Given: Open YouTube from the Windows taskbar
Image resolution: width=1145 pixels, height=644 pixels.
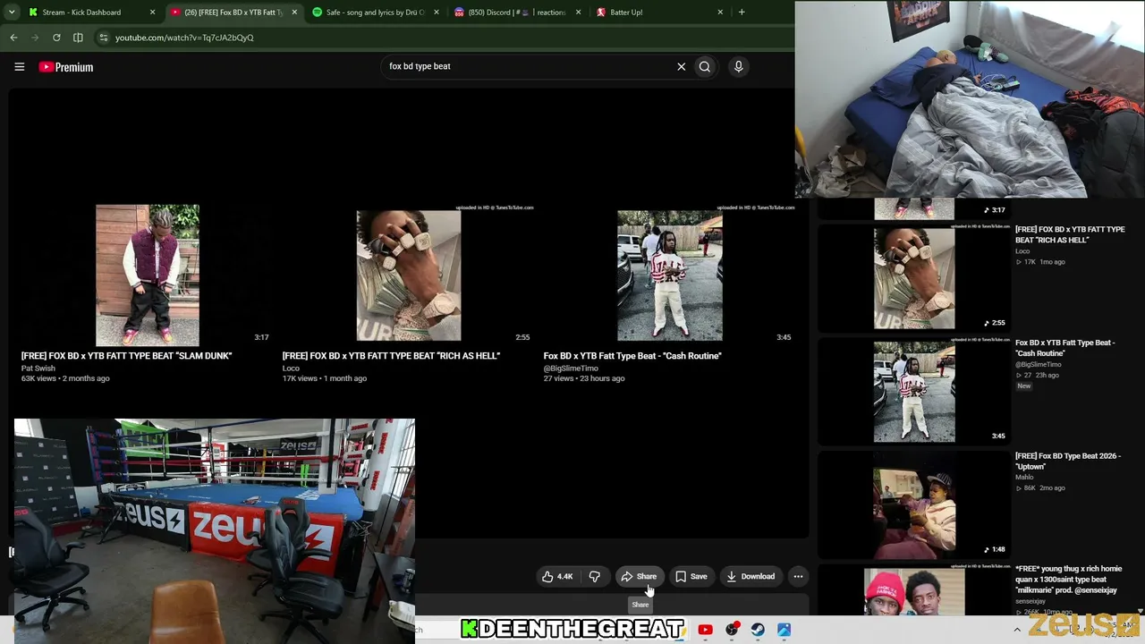Looking at the screenshot, I should pos(705,630).
